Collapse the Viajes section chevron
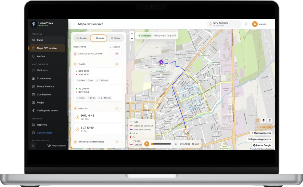 point(121,64)
